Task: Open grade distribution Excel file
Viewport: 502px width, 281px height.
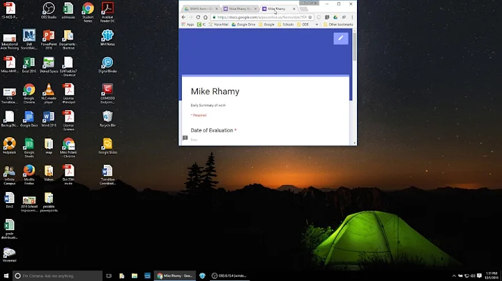Action: 10,229
